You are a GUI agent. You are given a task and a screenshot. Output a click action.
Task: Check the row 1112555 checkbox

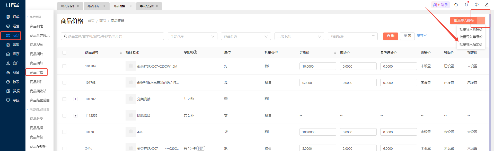tap(64, 115)
